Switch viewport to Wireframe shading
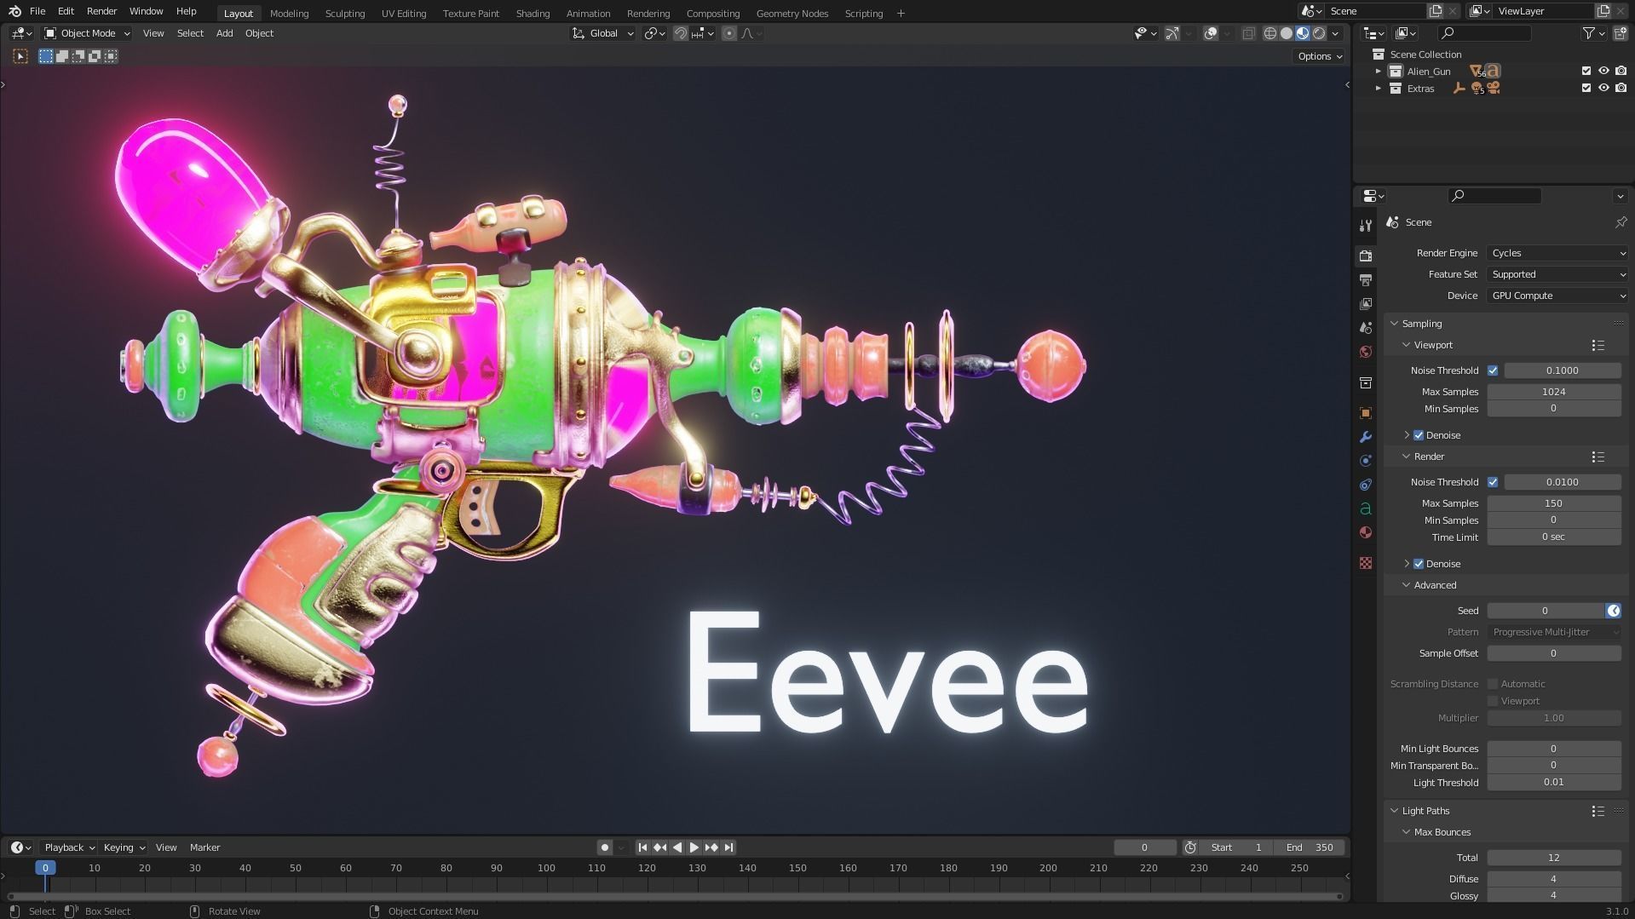1635x919 pixels. click(1270, 33)
